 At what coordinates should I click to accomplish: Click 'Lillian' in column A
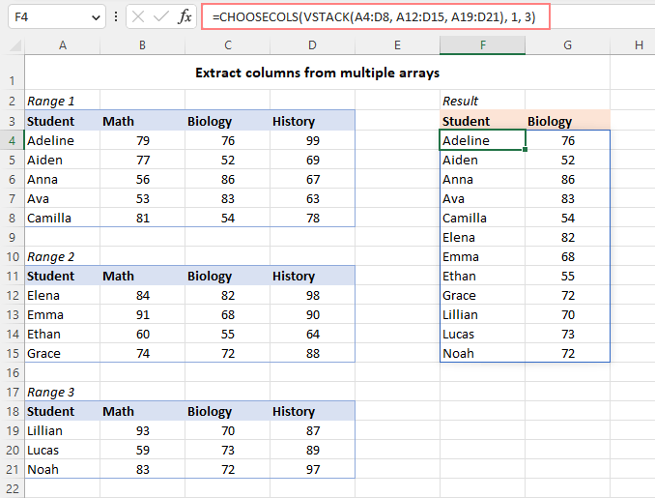click(62, 430)
